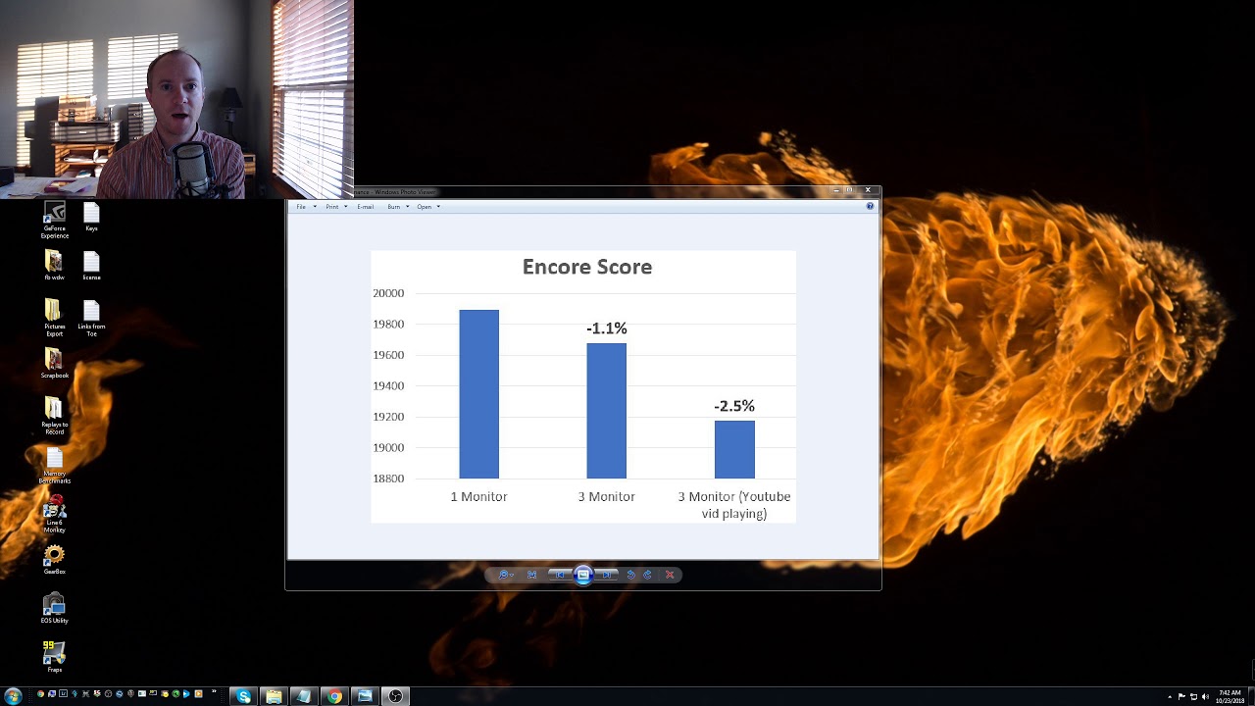Screen dimensions: 1255x706
Task: Switch to Skype in the taskbar
Action: pos(243,696)
